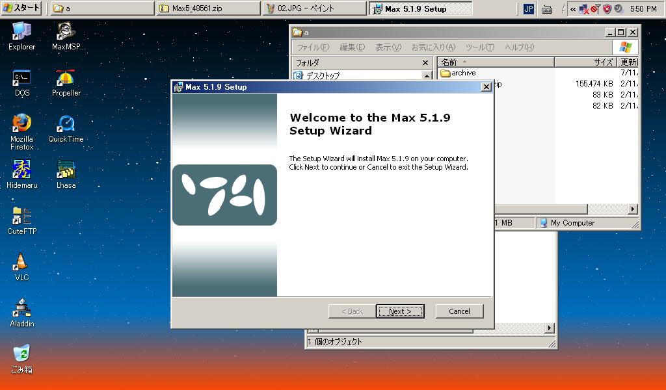Select the ごみ箱 recycle bin icon
666x390 pixels.
pos(21,359)
